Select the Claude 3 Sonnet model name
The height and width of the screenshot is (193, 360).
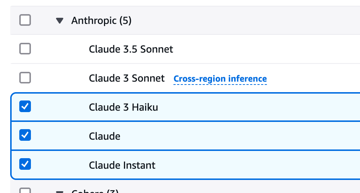127,78
